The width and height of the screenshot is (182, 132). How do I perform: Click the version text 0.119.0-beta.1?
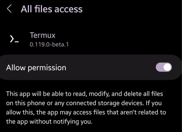tap(49, 44)
